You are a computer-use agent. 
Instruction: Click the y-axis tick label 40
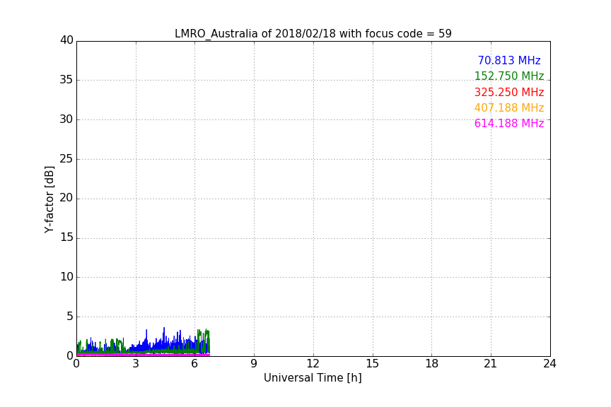(66, 40)
